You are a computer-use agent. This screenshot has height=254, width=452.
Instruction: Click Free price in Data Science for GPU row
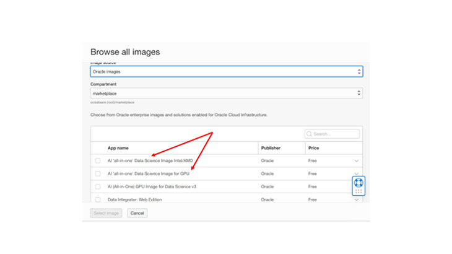tap(313, 173)
